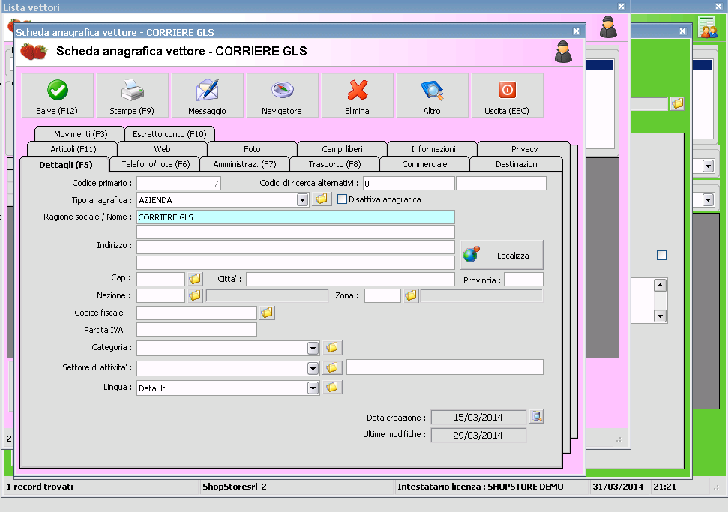Expand the Tipo anagrafica dropdown

pyautogui.click(x=302, y=200)
